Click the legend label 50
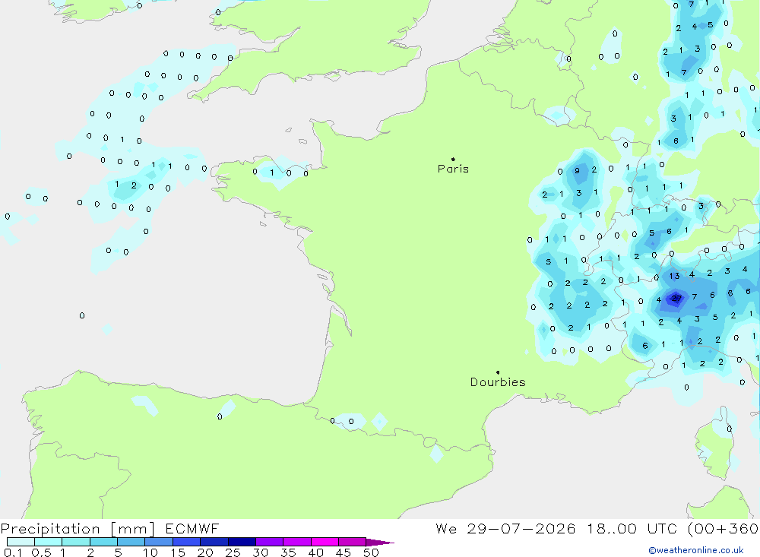 (x=371, y=552)
